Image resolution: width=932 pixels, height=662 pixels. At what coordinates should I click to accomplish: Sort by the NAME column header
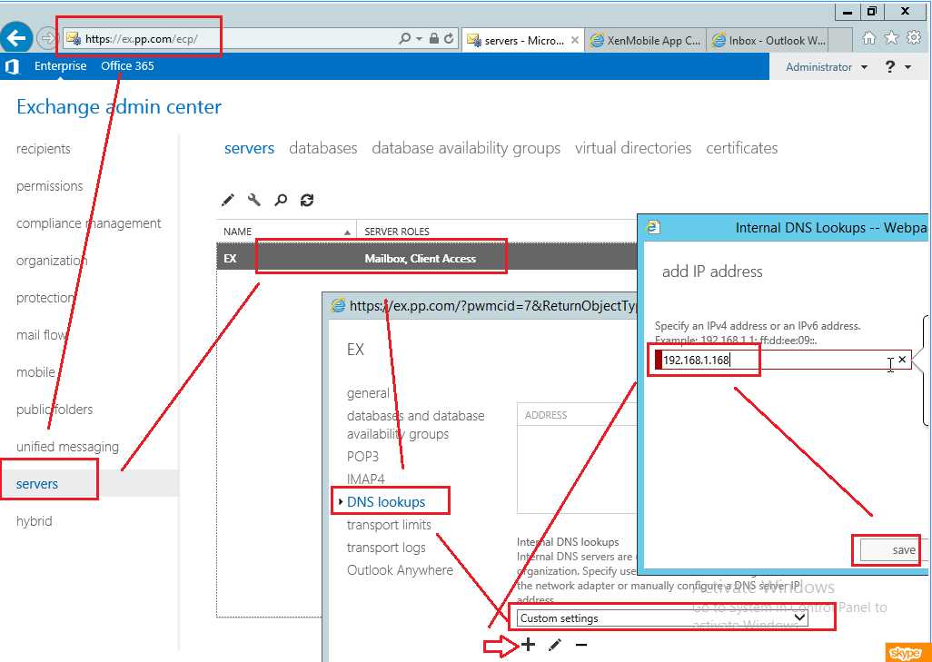point(286,232)
